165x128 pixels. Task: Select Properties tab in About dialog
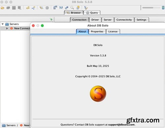[x=97, y=31]
